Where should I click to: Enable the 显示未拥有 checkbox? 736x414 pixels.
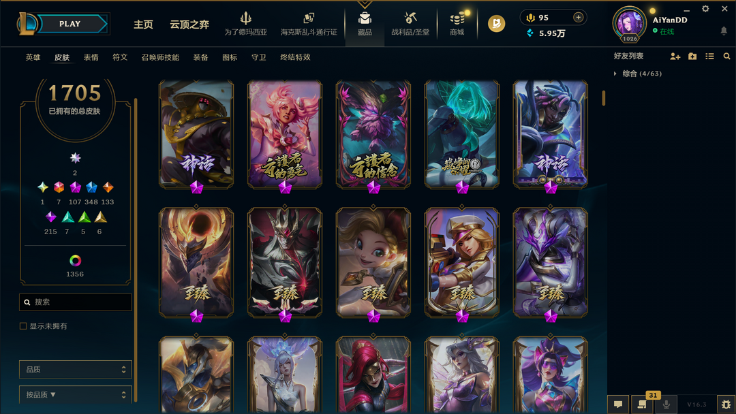point(23,326)
